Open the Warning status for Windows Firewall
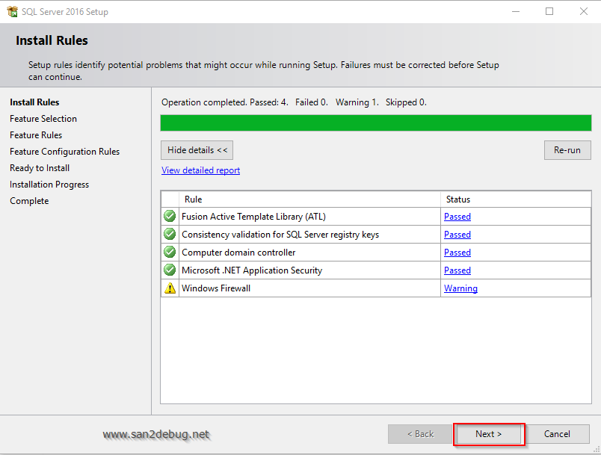This screenshot has height=455, width=601. 460,288
